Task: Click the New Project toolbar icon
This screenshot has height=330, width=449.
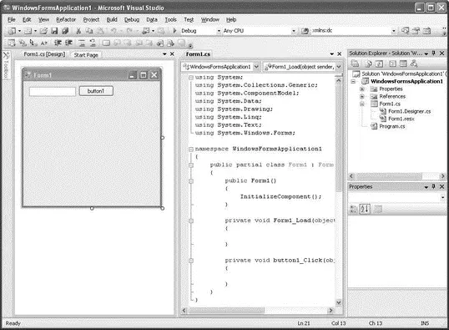Action: (12, 31)
